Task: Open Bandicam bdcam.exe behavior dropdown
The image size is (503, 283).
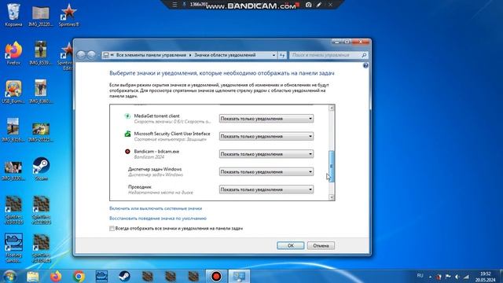Action: tap(266, 154)
